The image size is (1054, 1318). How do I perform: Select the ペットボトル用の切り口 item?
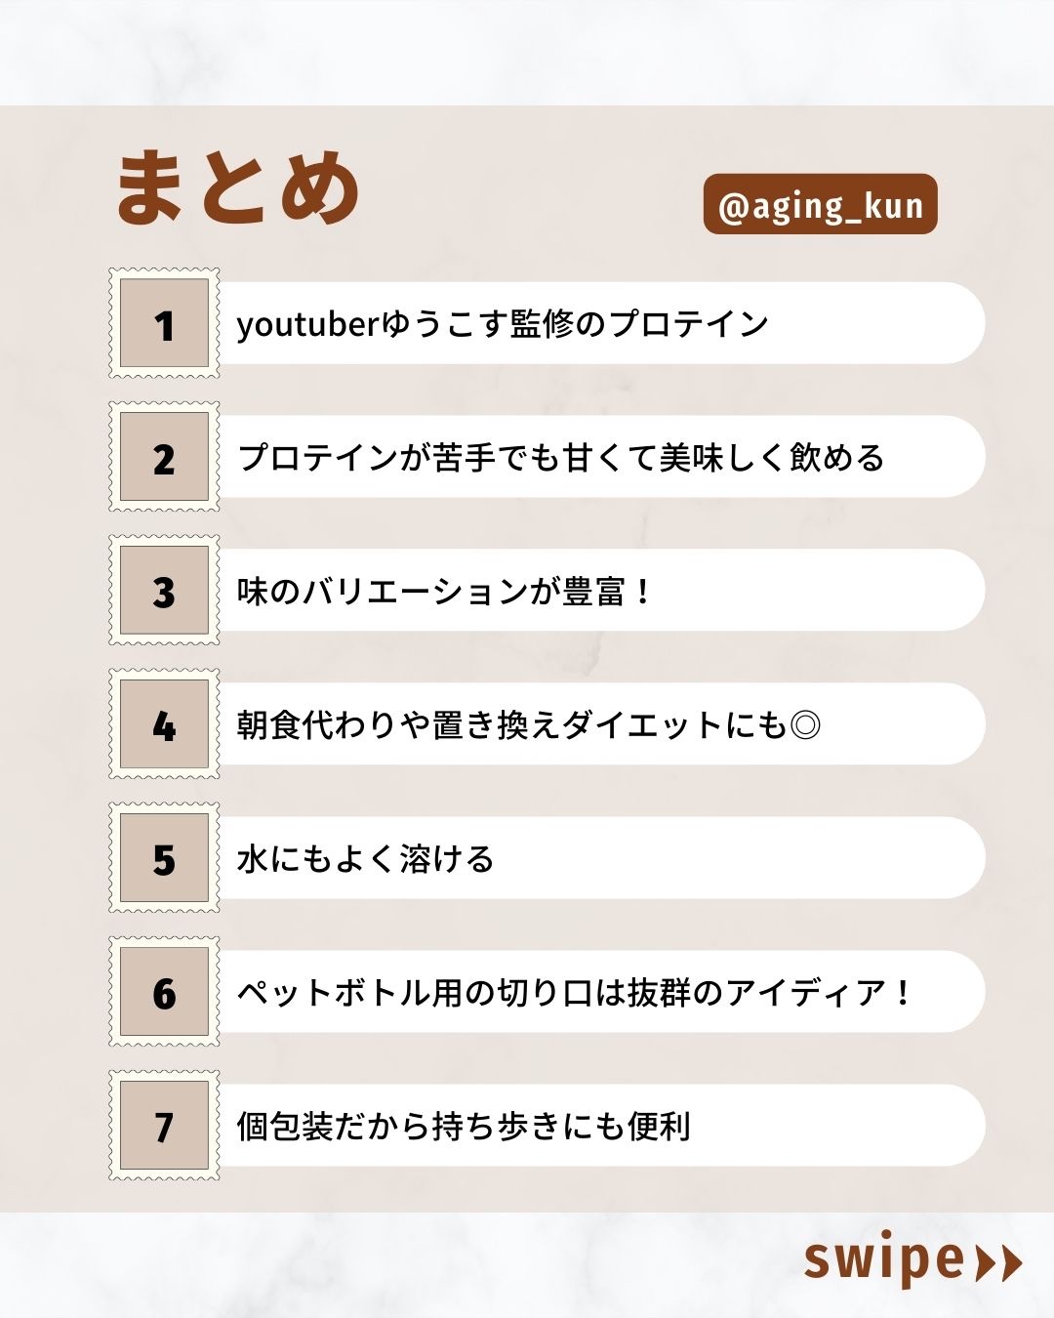(576, 993)
